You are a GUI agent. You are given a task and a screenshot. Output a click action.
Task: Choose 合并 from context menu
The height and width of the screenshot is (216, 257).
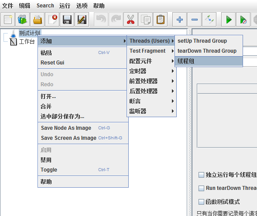click(x=83, y=106)
